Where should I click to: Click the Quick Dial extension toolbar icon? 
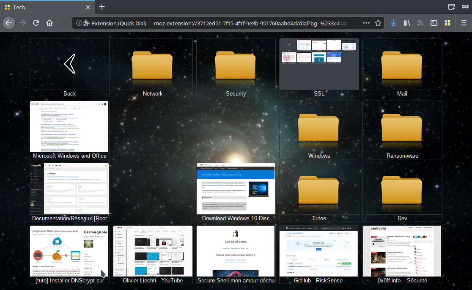447,23
